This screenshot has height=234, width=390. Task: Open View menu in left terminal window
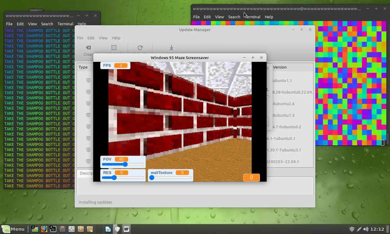(x=32, y=24)
